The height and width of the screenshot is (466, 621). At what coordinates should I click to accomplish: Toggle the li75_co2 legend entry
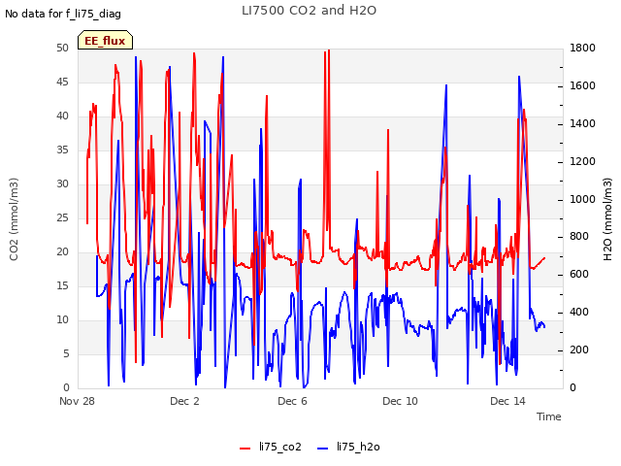(270, 447)
